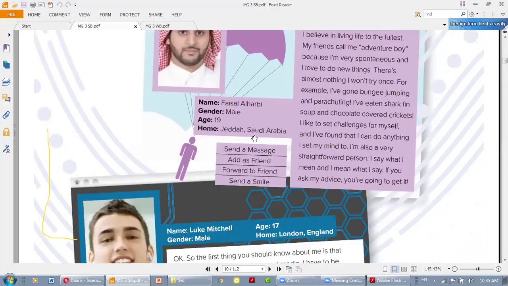This screenshot has height=286, width=508.
Task: Select continuous page view mode
Action: (394, 269)
